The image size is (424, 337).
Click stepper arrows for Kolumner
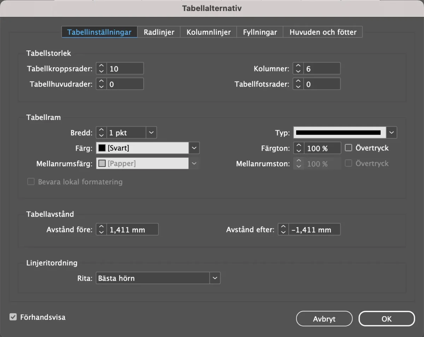click(x=298, y=68)
